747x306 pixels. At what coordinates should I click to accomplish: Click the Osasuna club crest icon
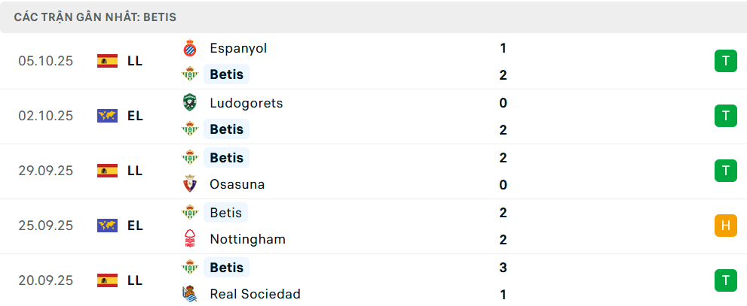[189, 185]
